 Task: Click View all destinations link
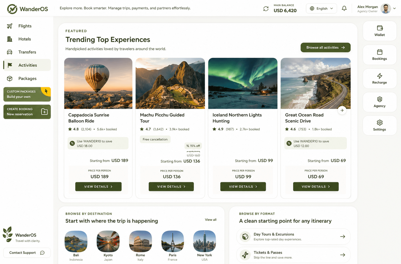click(211, 220)
